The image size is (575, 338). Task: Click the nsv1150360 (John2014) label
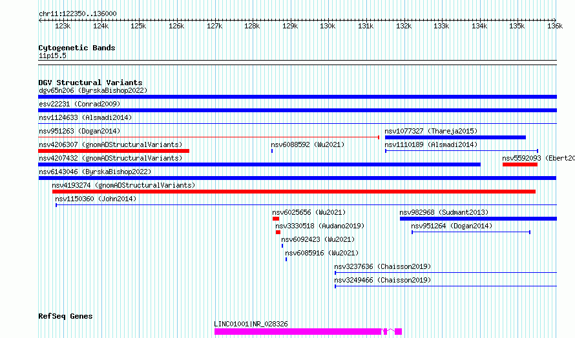coord(96,199)
